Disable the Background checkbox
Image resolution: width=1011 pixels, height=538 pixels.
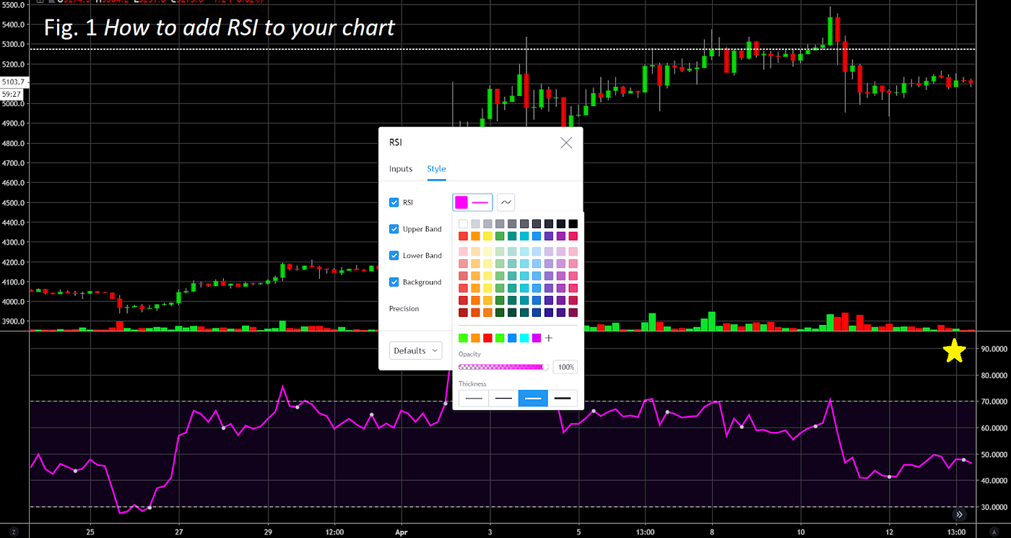[394, 282]
